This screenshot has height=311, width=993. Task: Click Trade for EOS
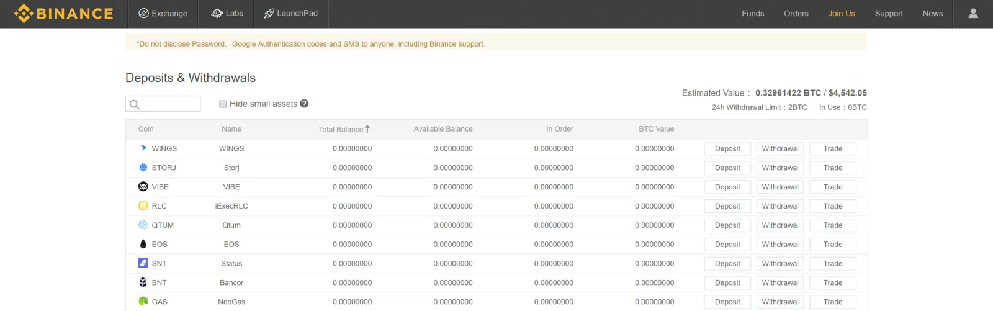pyautogui.click(x=833, y=245)
